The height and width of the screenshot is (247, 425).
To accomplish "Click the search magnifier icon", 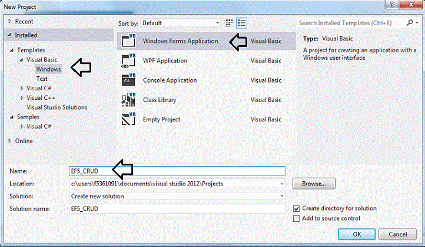I will (x=410, y=23).
